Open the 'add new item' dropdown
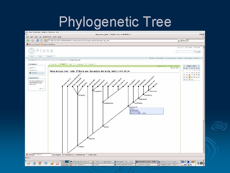230x173 pixels. point(162,66)
